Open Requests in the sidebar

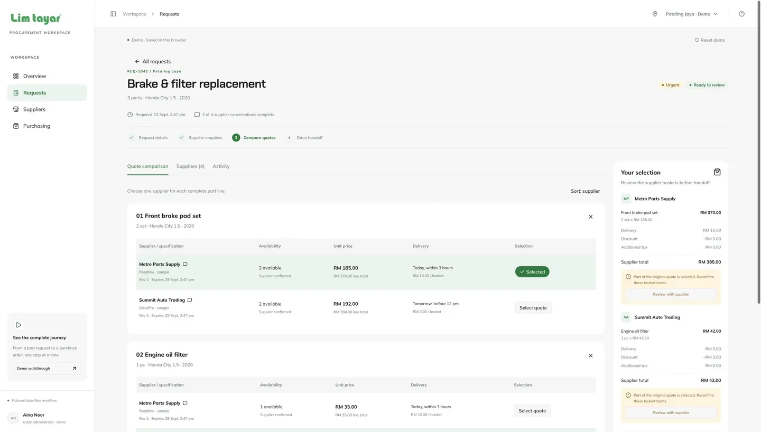tap(47, 93)
